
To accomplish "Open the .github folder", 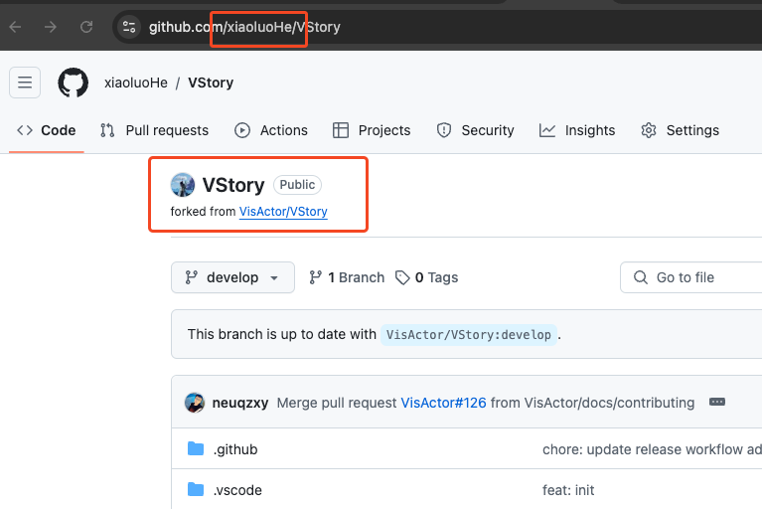I will 235,449.
